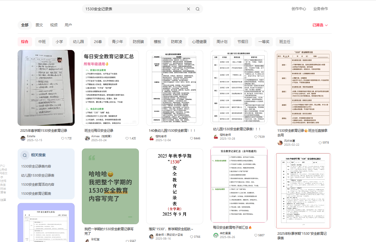Select the 周计划 filter chip
376x242 pixels.
(x=222, y=42)
